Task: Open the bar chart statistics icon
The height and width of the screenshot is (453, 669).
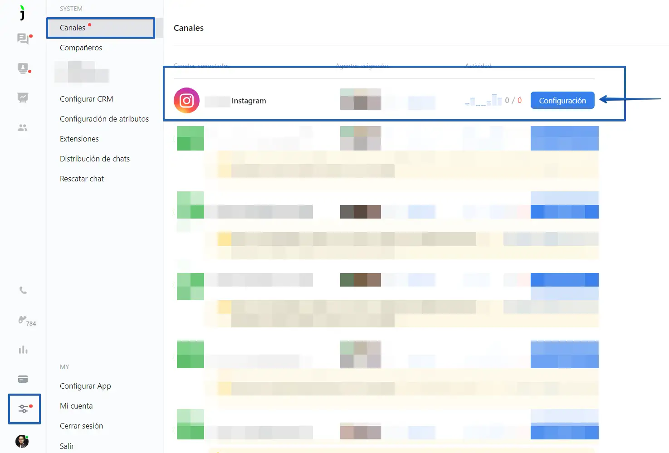Action: pyautogui.click(x=23, y=350)
